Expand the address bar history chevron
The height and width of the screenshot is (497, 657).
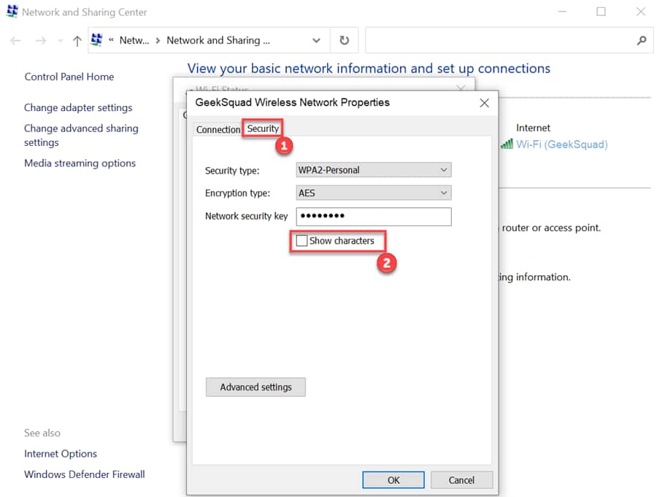pos(316,41)
